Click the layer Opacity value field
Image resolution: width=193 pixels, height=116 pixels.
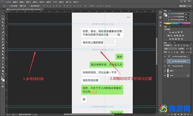tap(187, 49)
